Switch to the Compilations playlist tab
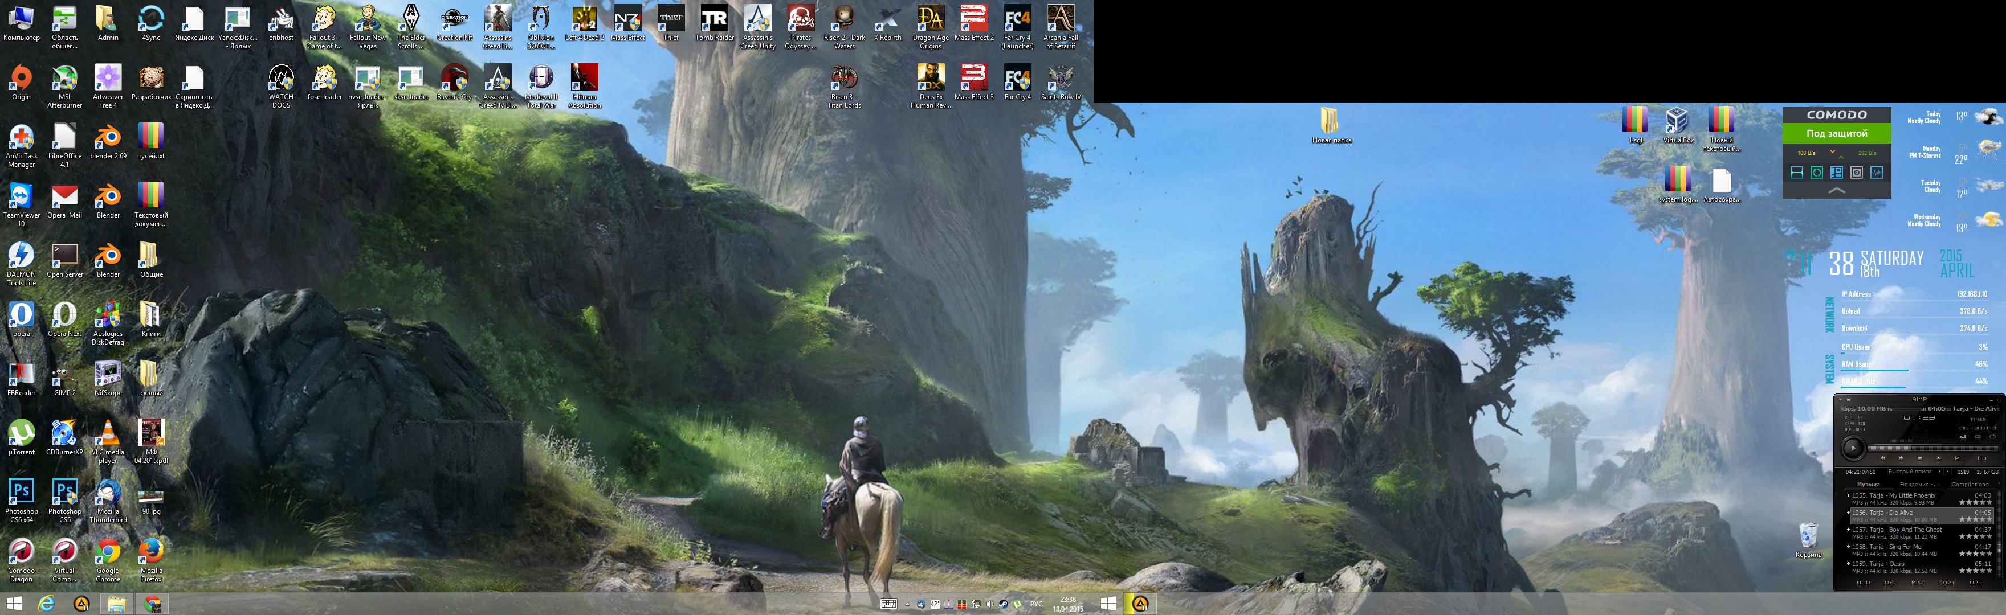The height and width of the screenshot is (615, 2006). pyautogui.click(x=1970, y=485)
